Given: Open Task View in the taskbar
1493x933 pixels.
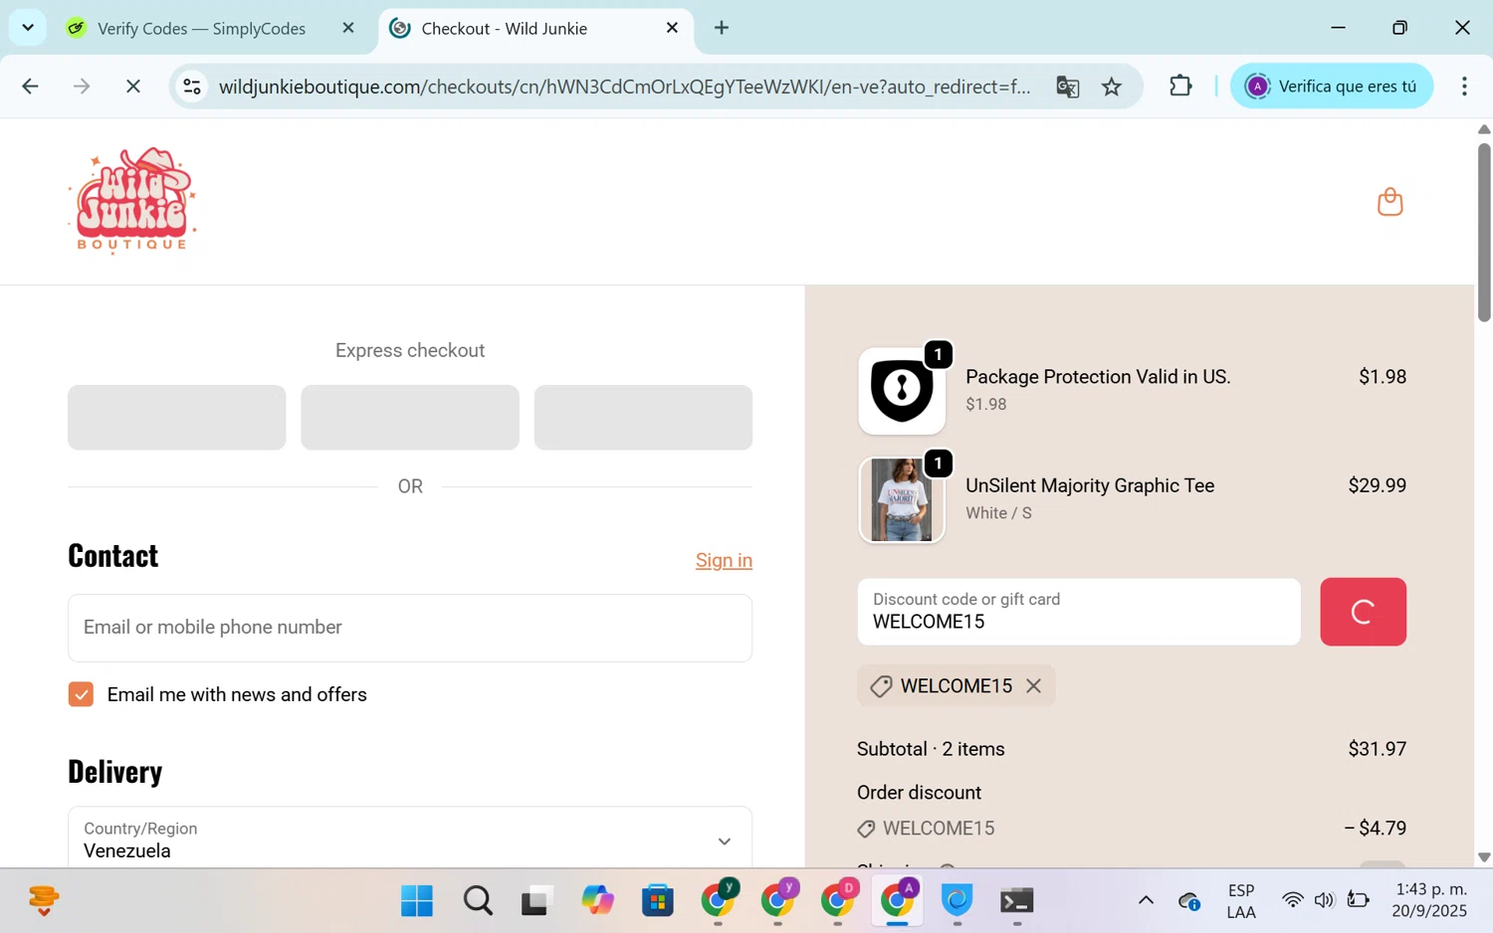Looking at the screenshot, I should pos(537,901).
